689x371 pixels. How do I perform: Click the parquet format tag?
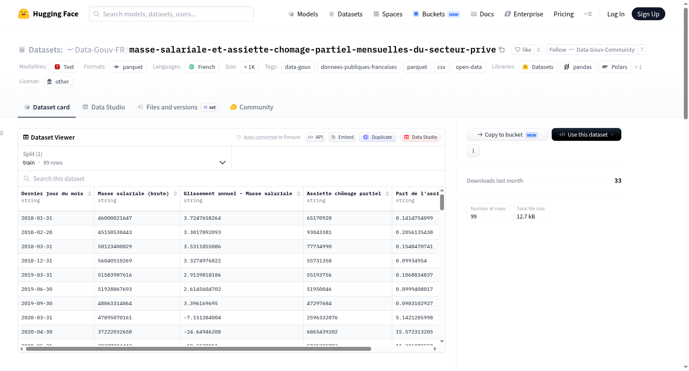(128, 67)
